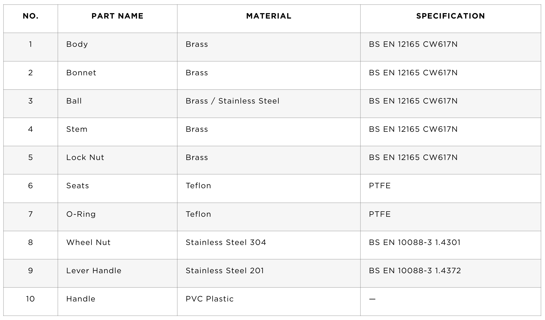Click the PVC Plastic material cell
This screenshot has height=320, width=545.
(269, 301)
